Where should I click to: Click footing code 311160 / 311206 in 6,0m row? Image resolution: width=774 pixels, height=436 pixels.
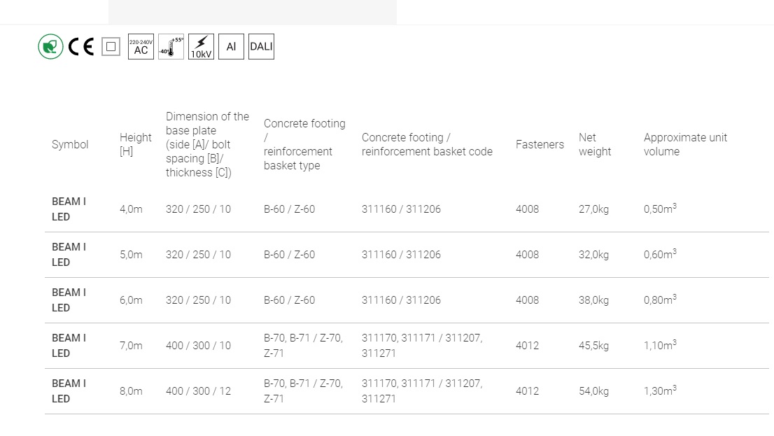[401, 300]
